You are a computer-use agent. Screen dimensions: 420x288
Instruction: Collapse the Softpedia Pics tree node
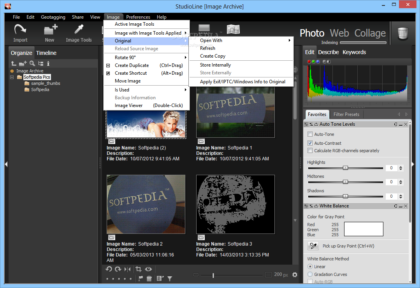click(x=12, y=77)
